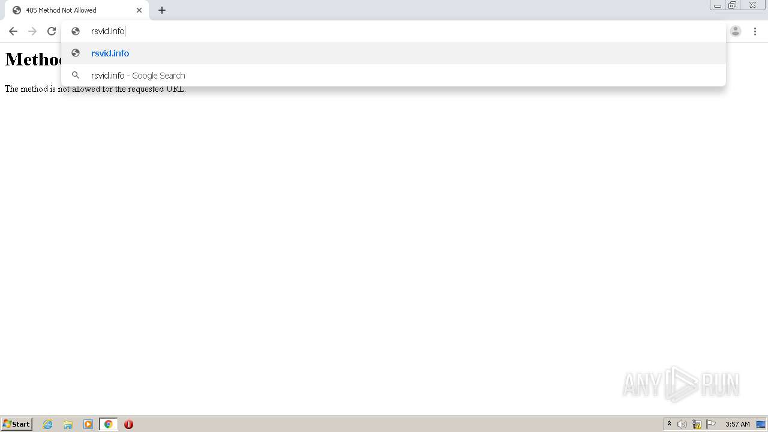
Task: Click the text 'The method is not allowed'
Action: [50, 89]
